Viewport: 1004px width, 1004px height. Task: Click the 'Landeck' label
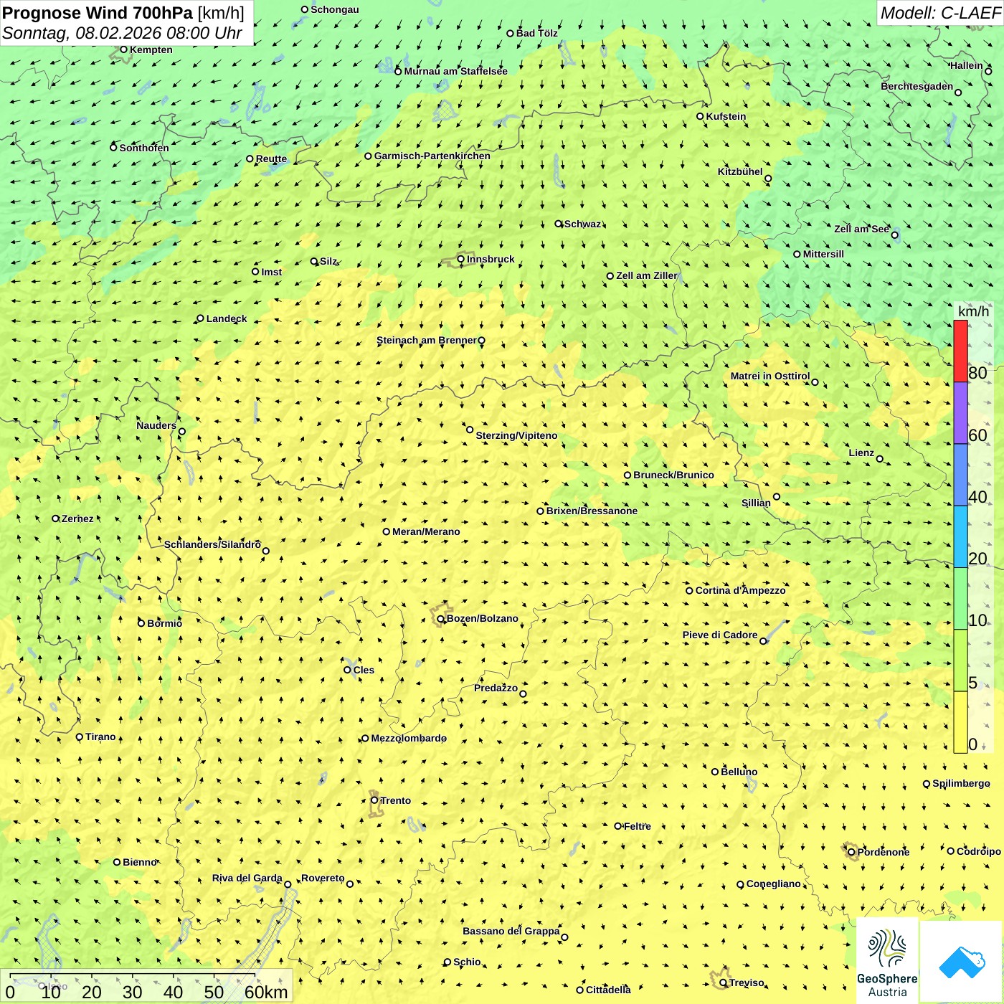(227, 318)
